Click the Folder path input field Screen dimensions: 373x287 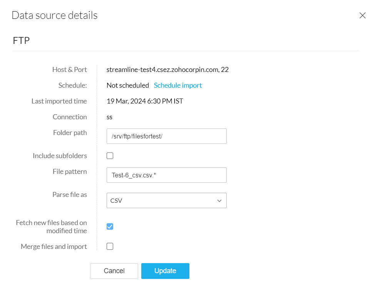(166, 136)
